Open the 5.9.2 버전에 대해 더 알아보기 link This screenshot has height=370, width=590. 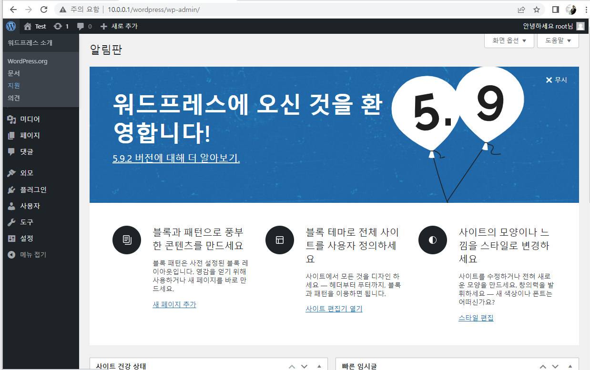(176, 158)
